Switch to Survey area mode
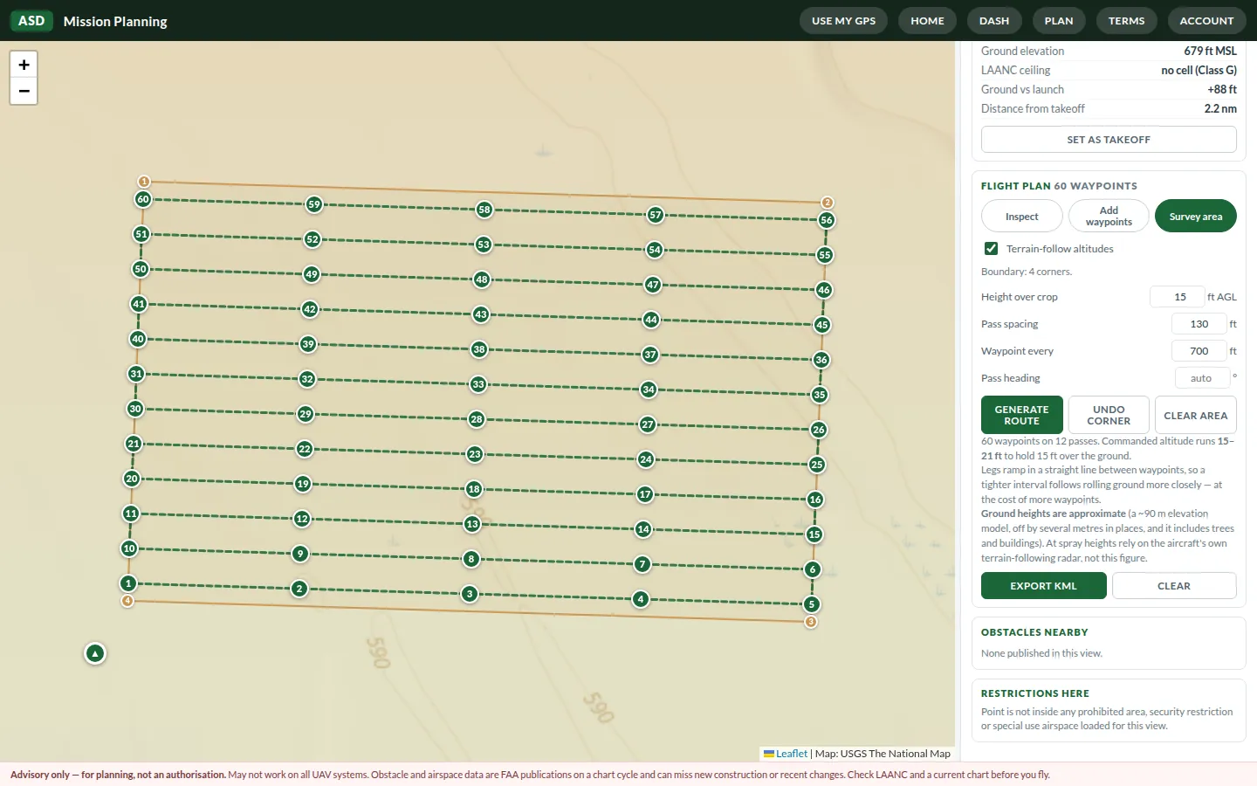The height and width of the screenshot is (786, 1257). [x=1196, y=217]
